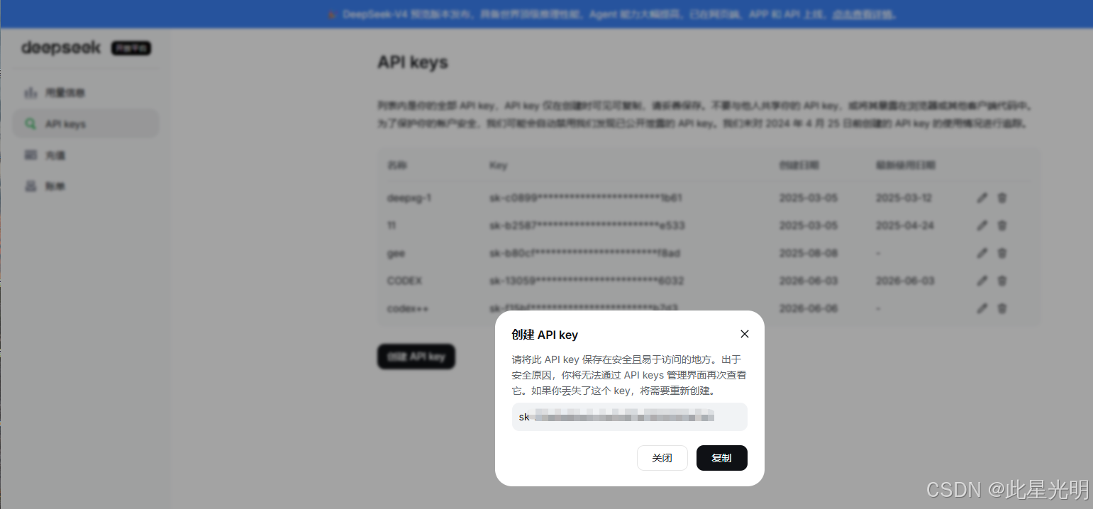Edit the CODEX key name
The height and width of the screenshot is (509, 1093).
click(x=982, y=281)
